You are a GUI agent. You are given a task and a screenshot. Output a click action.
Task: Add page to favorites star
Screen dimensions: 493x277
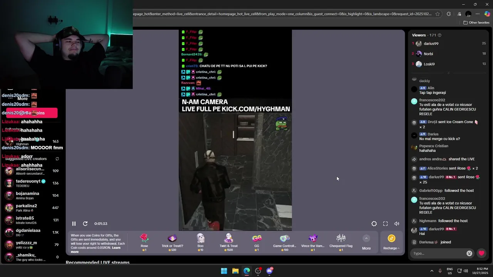(x=438, y=14)
